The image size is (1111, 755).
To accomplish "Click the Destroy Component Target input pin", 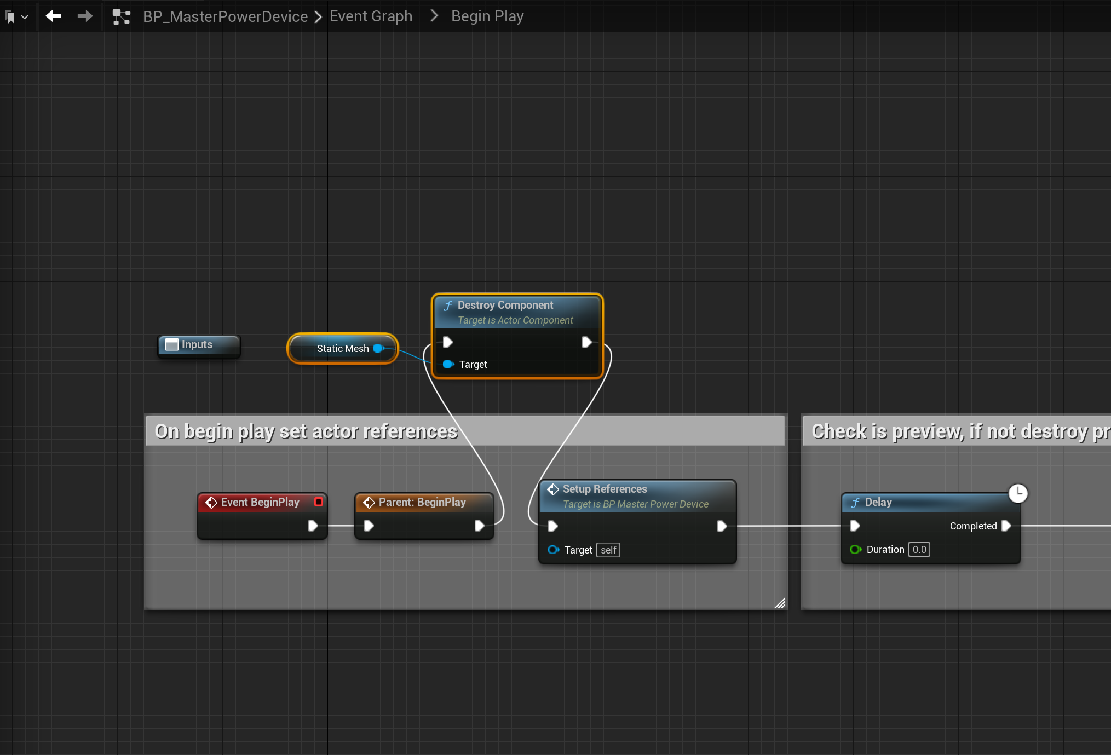I will (x=448, y=364).
